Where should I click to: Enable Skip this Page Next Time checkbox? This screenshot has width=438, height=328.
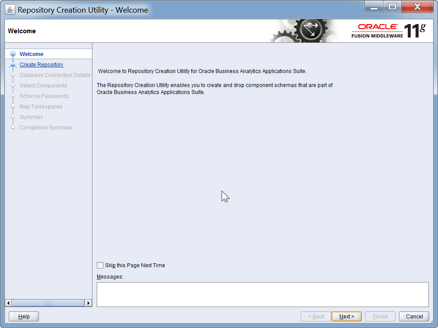pyautogui.click(x=100, y=265)
